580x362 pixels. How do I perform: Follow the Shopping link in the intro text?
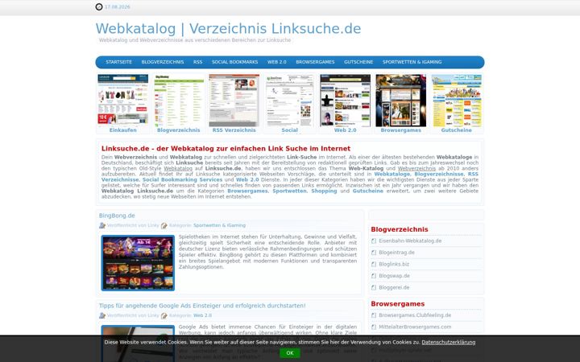[324, 191]
